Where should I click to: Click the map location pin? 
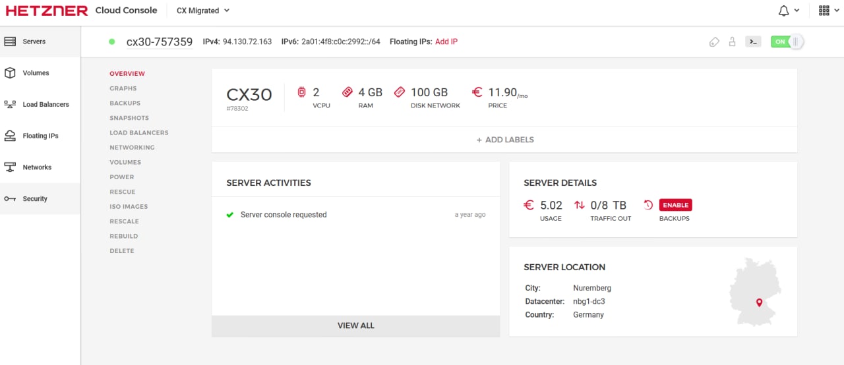759,302
